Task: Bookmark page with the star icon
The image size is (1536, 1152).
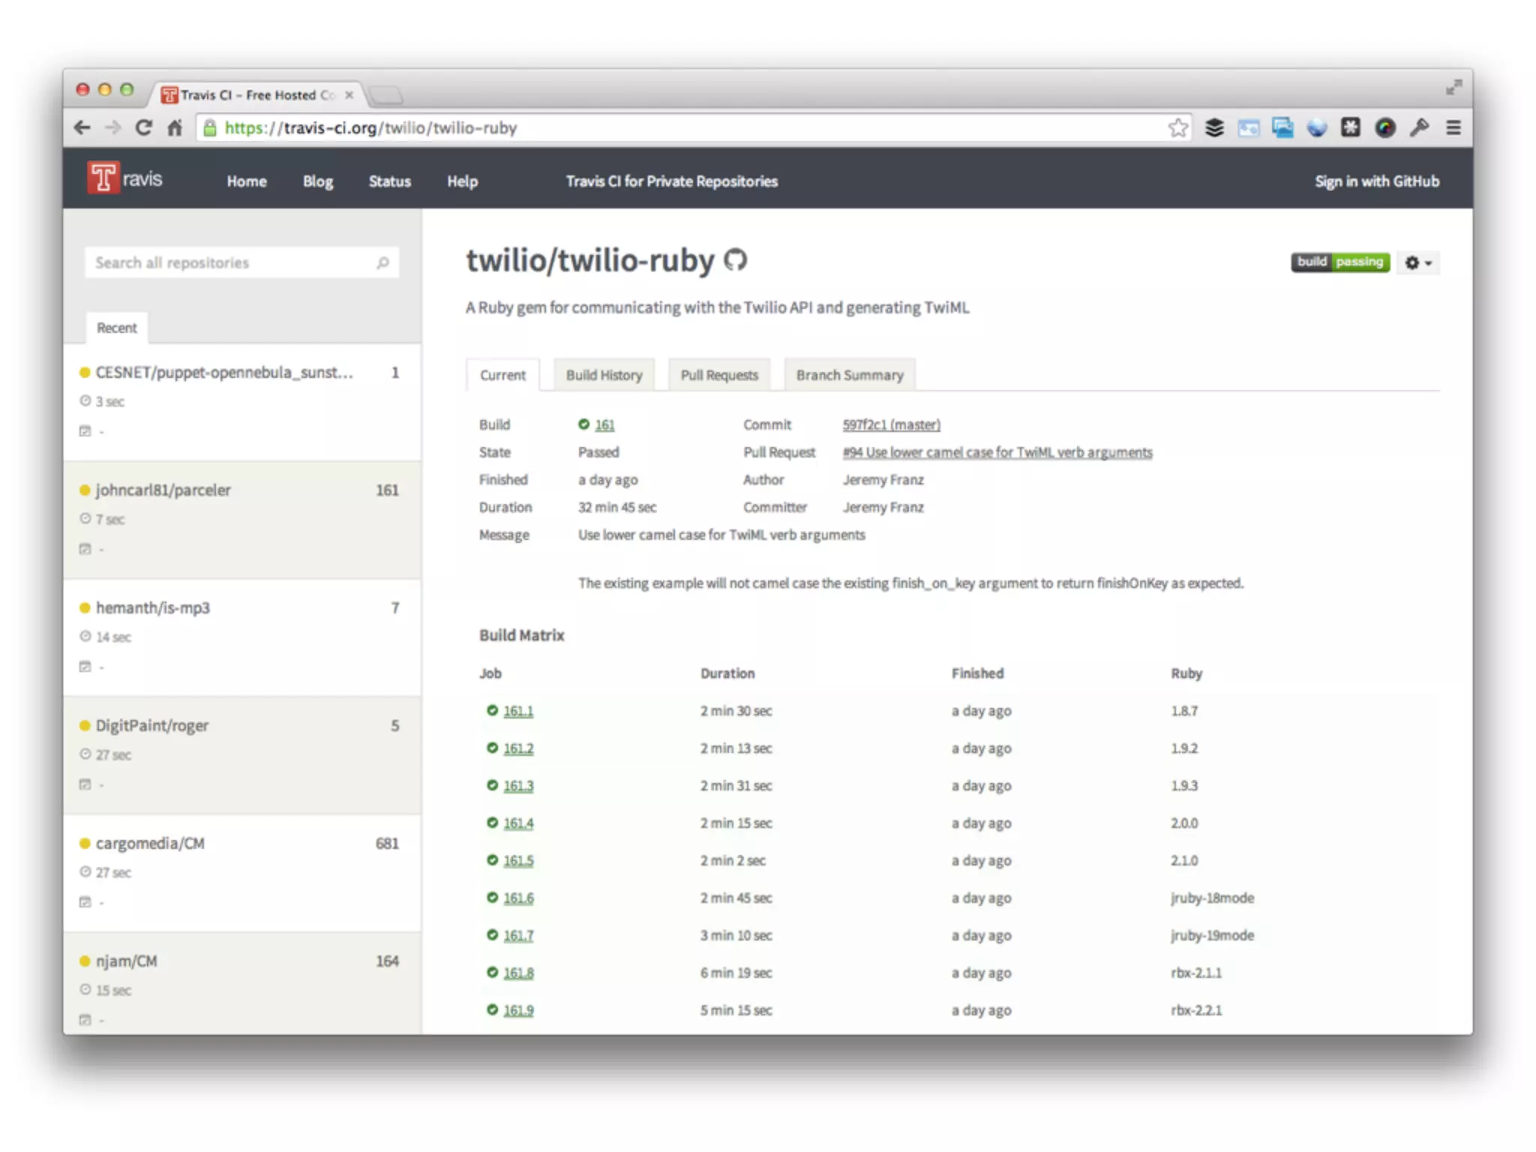Action: [1177, 128]
